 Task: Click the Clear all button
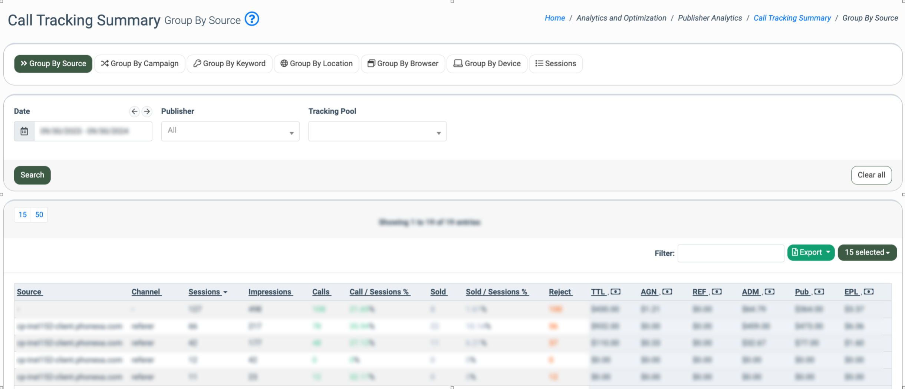click(x=871, y=175)
